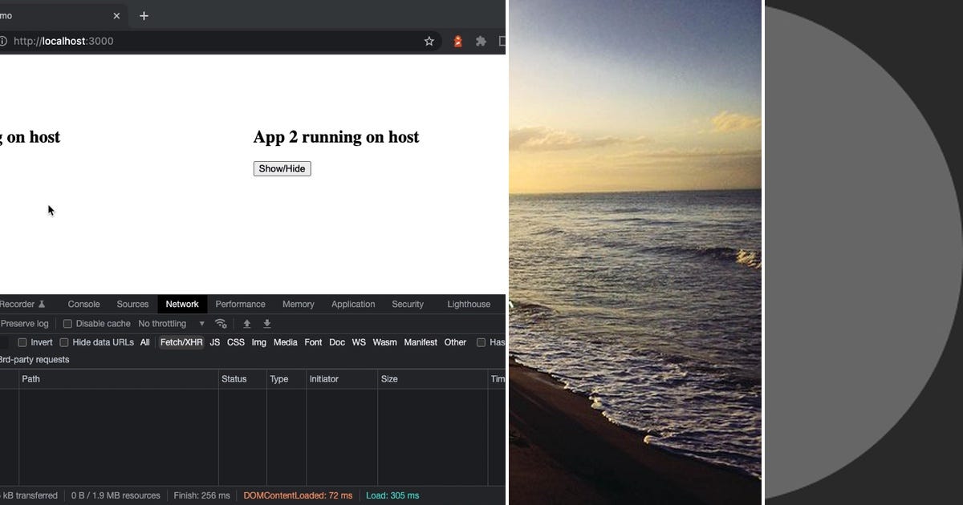This screenshot has width=963, height=505.
Task: Open the Performance panel
Action: click(240, 304)
